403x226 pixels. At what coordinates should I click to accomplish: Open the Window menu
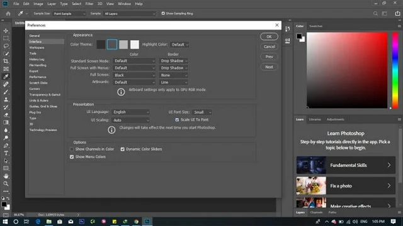pos(125,4)
